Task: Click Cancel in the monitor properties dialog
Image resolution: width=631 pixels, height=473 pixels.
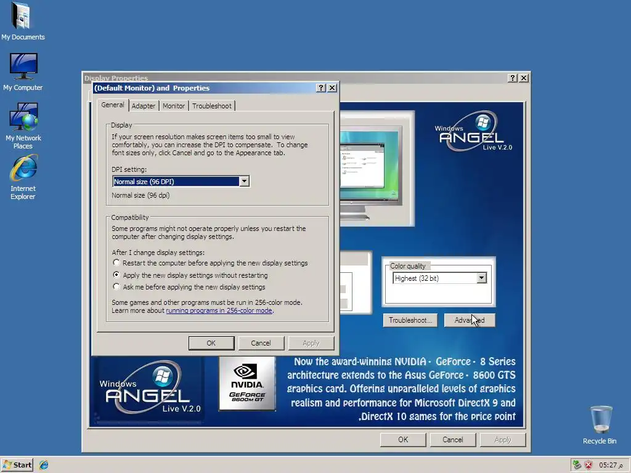Action: click(x=261, y=343)
